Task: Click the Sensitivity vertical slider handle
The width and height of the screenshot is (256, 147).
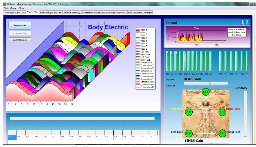Action: tap(246, 135)
